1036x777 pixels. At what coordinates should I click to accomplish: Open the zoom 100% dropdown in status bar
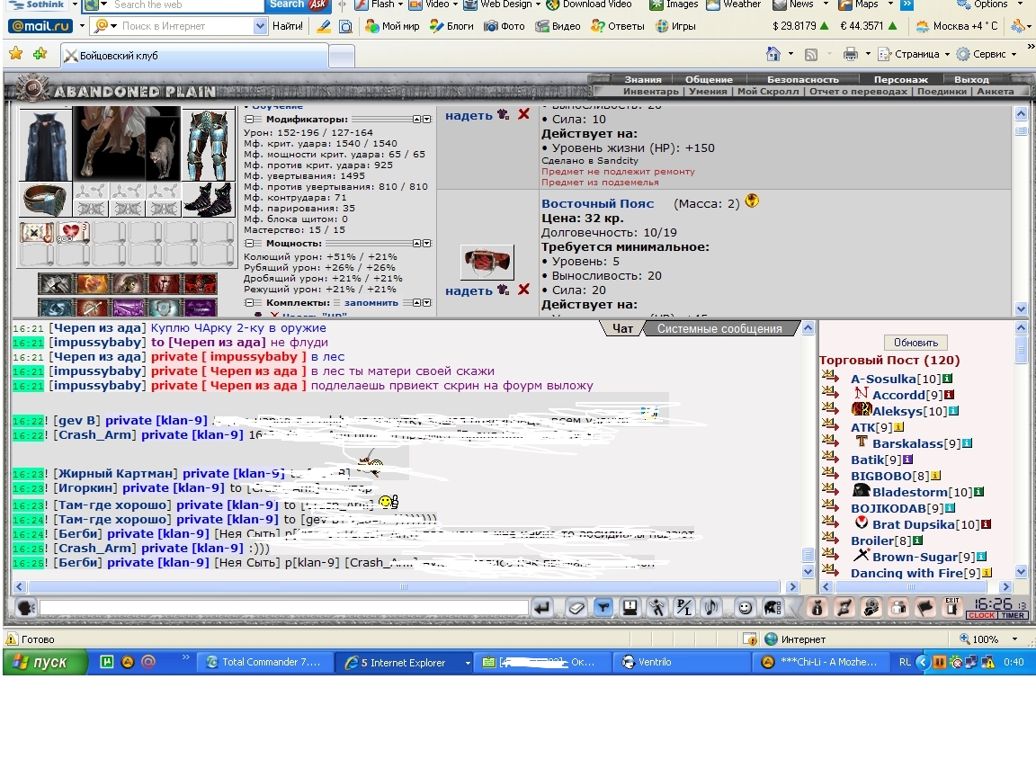click(1014, 639)
